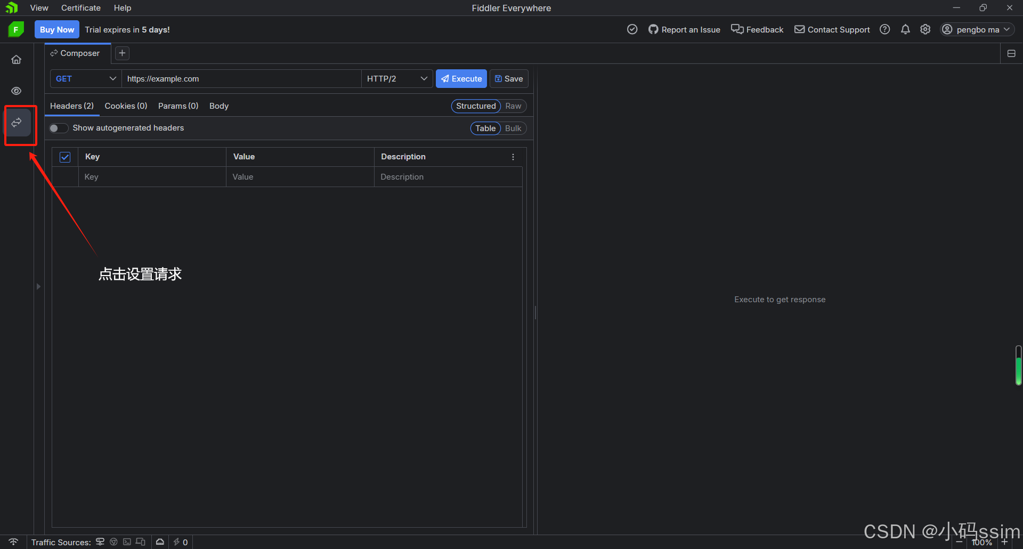
Task: Open the HTTP/2 protocol version dropdown
Action: point(397,79)
